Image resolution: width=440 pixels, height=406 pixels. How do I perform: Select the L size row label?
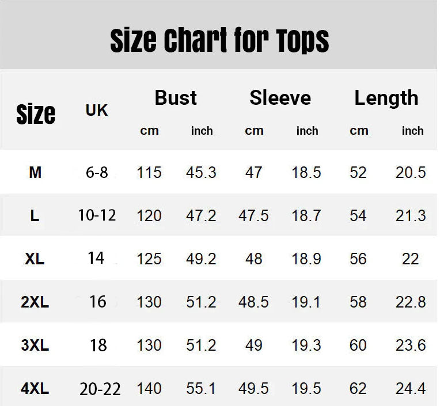click(35, 216)
